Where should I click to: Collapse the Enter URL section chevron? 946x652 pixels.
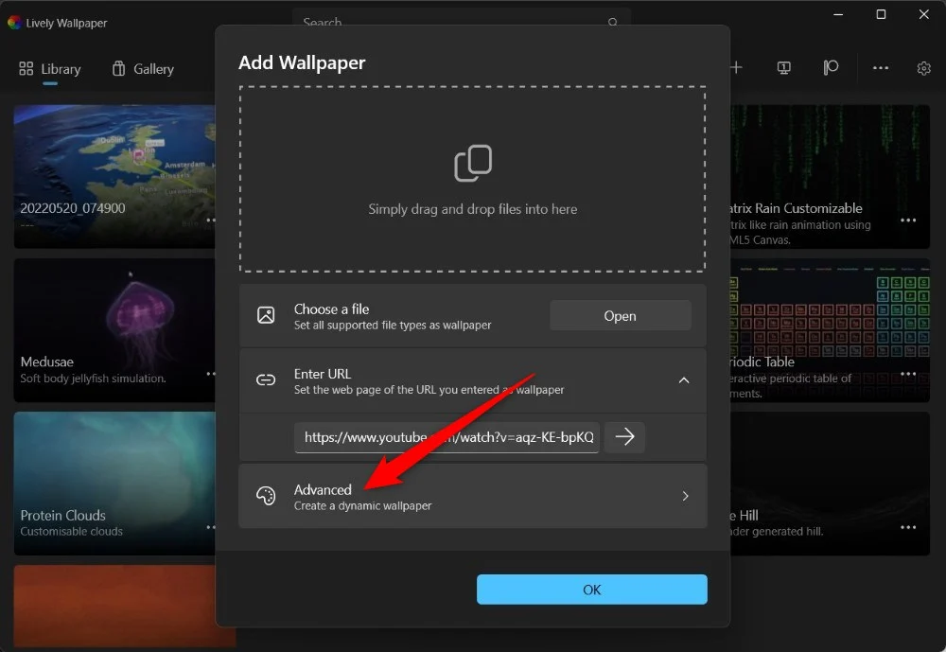[684, 380]
